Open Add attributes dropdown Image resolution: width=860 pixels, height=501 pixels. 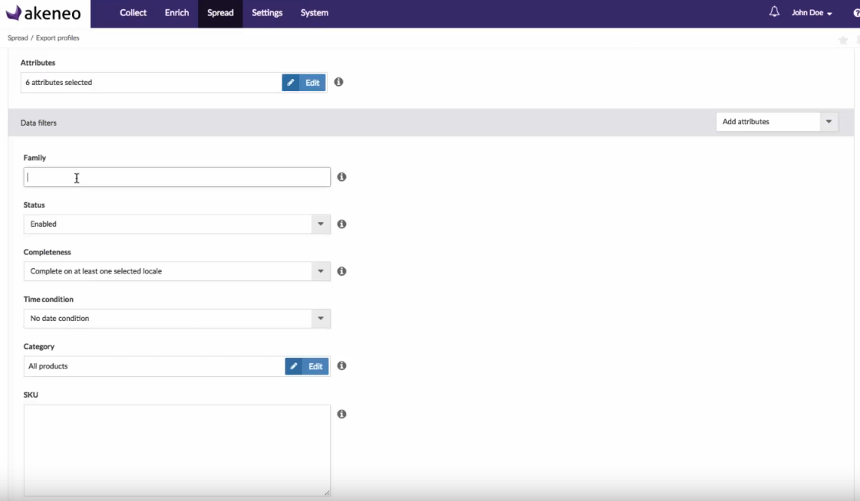777,122
